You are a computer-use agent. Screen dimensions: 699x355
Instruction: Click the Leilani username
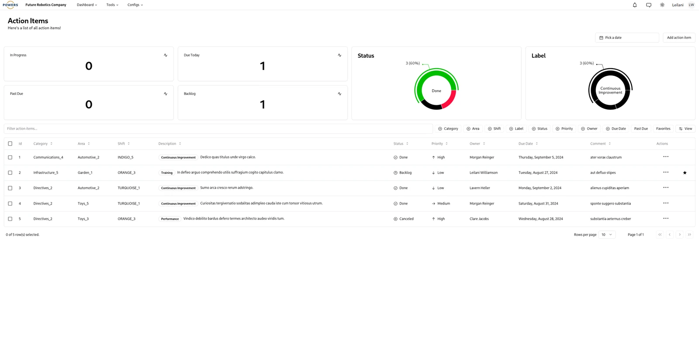point(678,5)
